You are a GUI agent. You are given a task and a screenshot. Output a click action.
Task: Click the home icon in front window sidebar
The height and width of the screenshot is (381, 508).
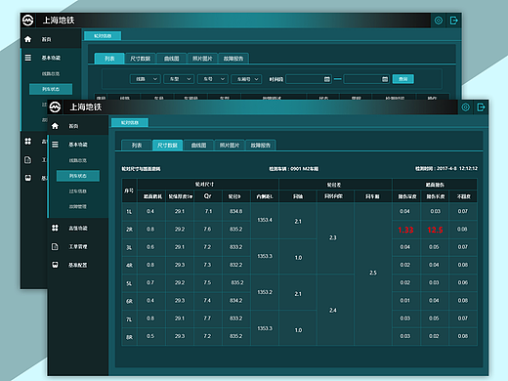[55, 126]
